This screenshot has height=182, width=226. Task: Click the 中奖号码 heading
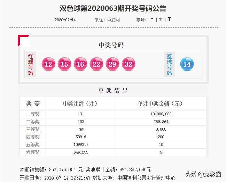tap(111, 45)
